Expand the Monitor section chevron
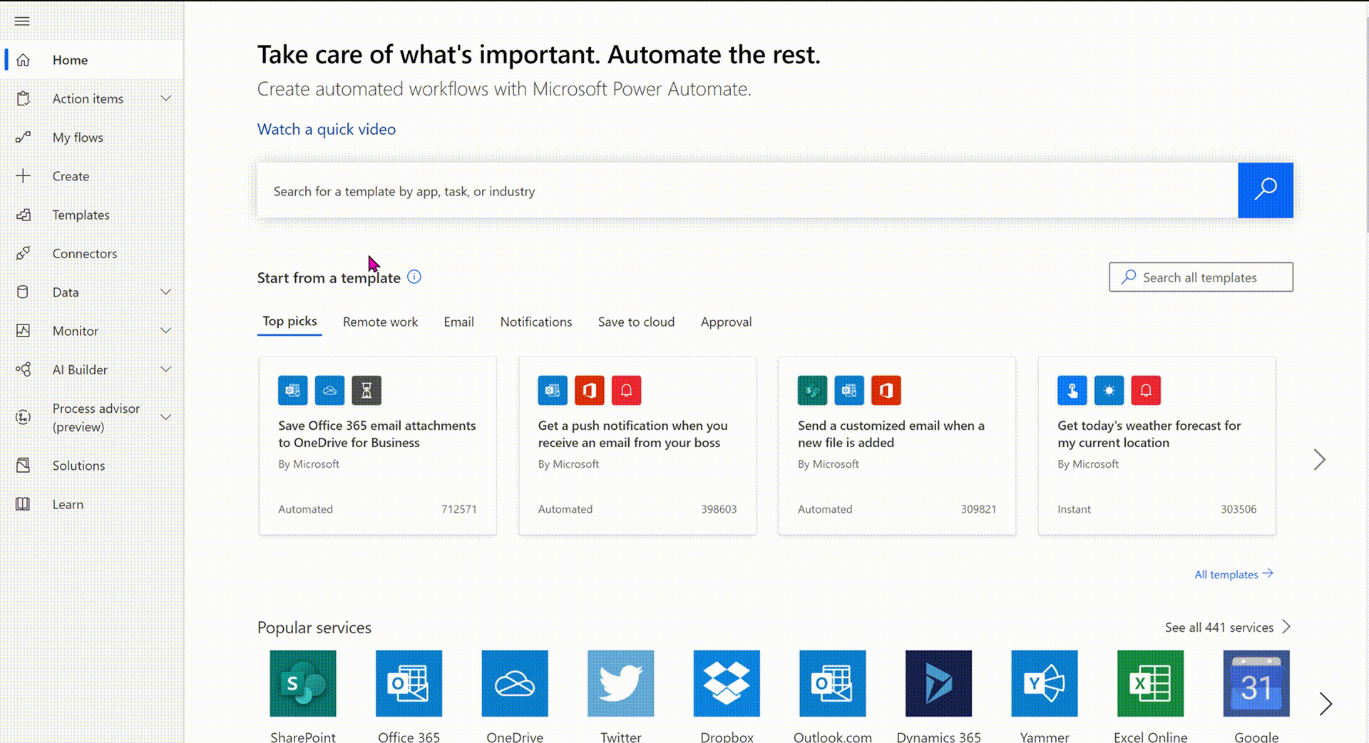 166,330
